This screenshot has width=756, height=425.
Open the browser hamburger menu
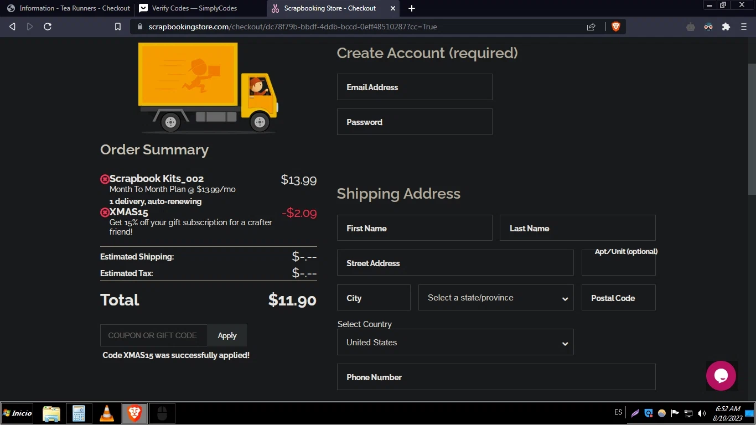point(744,27)
